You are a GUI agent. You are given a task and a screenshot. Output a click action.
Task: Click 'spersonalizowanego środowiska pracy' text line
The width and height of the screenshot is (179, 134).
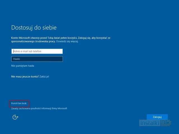click(x=33, y=41)
